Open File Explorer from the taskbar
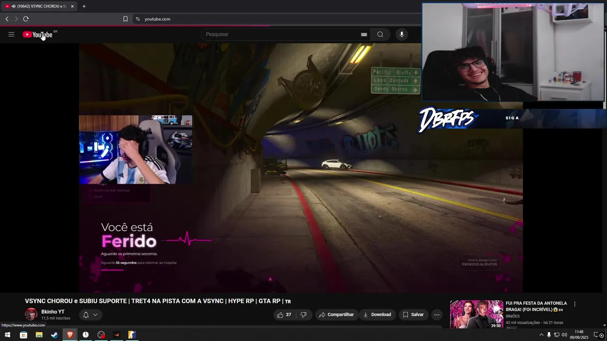This screenshot has height=341, width=607. click(x=39, y=335)
